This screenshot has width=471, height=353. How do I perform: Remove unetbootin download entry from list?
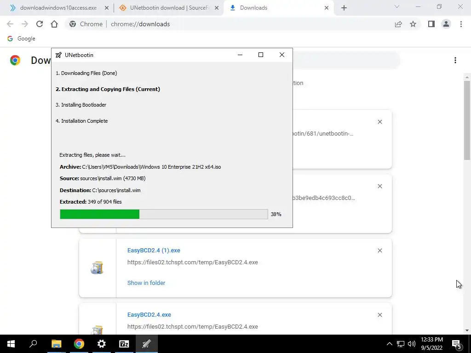pyautogui.click(x=379, y=122)
